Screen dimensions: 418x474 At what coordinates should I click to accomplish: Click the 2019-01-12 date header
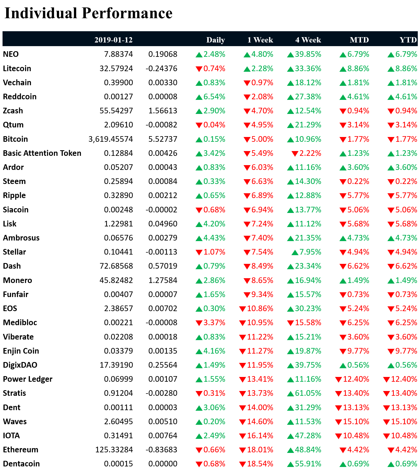[113, 40]
